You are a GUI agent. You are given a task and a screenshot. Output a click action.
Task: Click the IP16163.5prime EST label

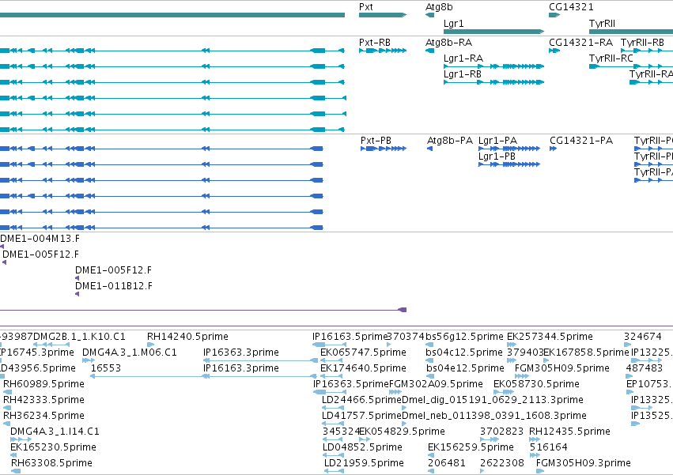click(x=350, y=337)
